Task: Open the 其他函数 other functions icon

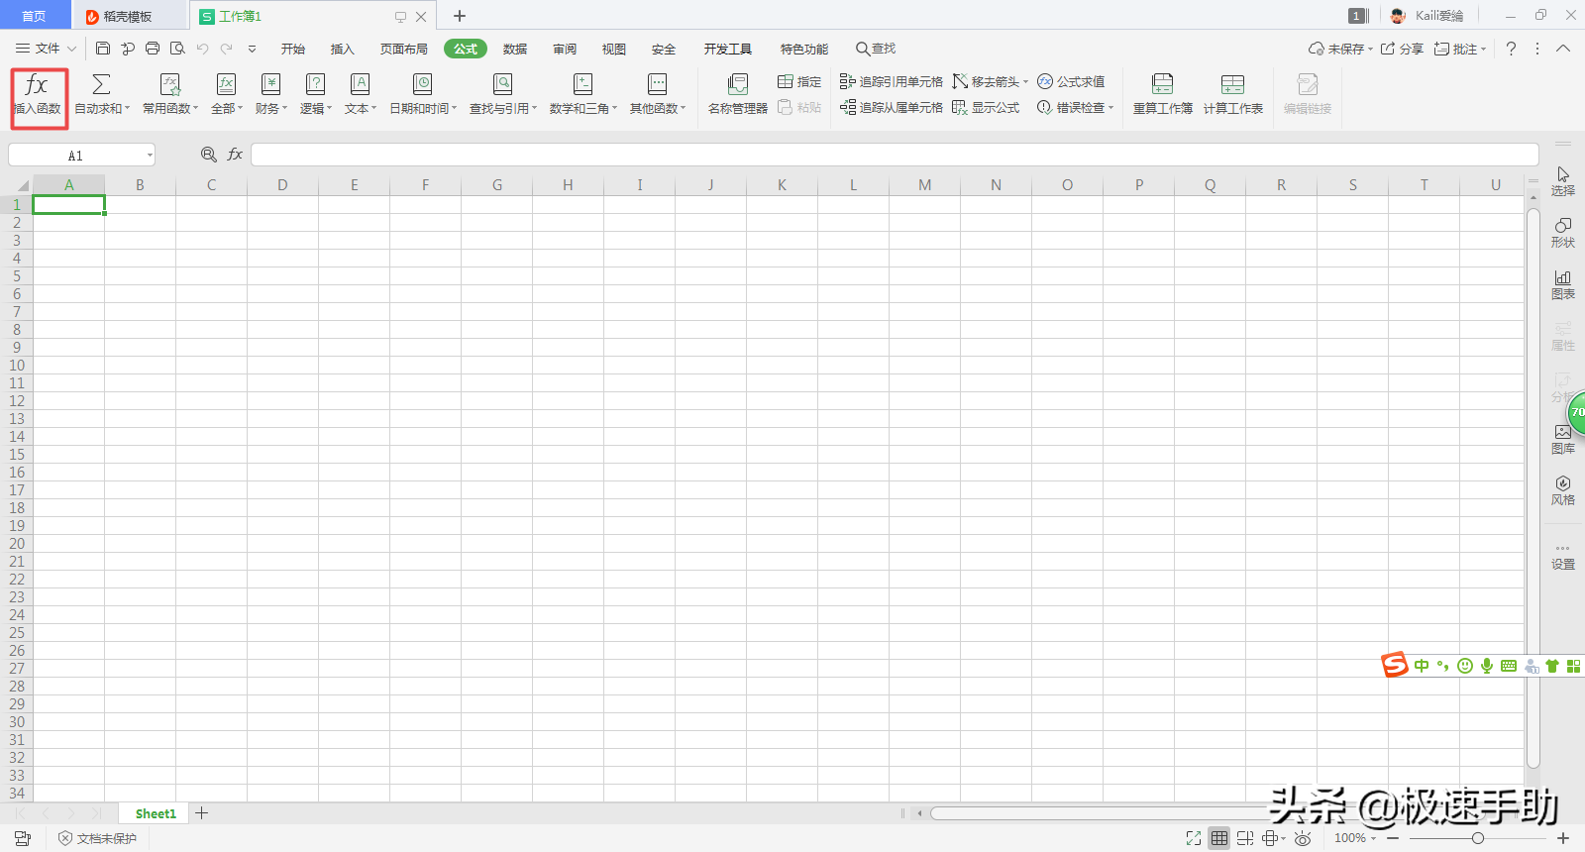Action: click(x=657, y=84)
